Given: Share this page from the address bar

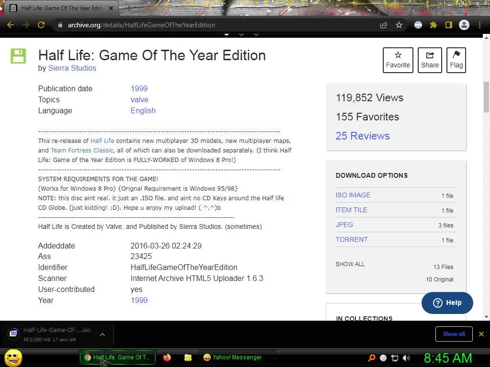Looking at the screenshot, I should pos(384,25).
